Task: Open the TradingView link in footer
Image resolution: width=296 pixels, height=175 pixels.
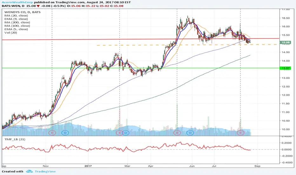Action: click(x=45, y=171)
